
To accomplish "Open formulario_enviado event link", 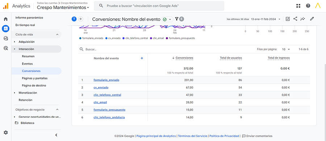I will 106,80.
